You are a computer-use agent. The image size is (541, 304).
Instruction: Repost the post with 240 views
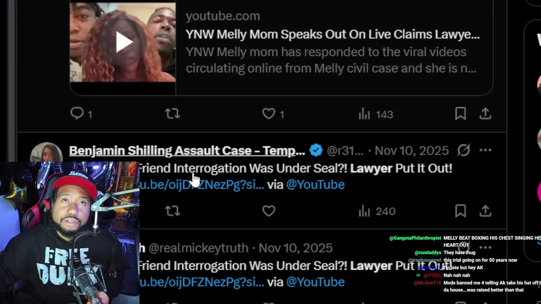tap(172, 211)
